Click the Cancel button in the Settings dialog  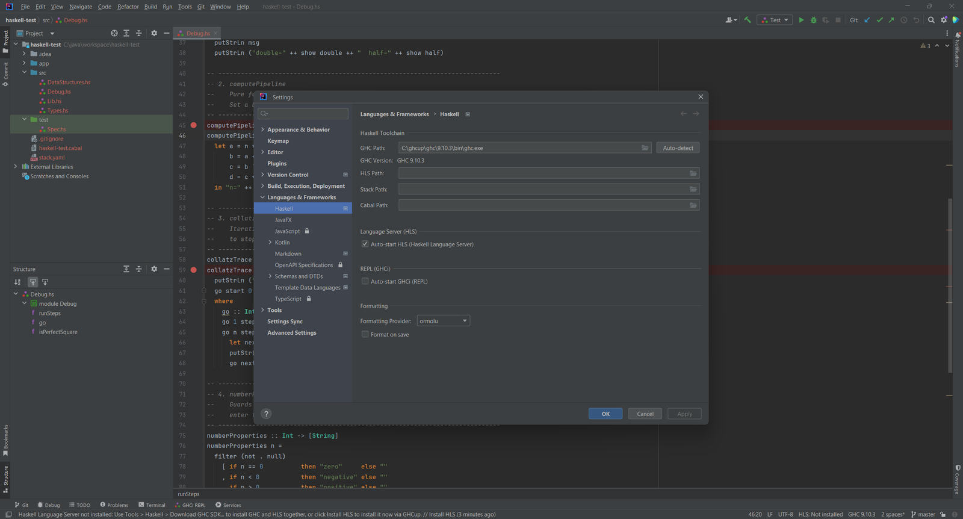tap(645, 414)
